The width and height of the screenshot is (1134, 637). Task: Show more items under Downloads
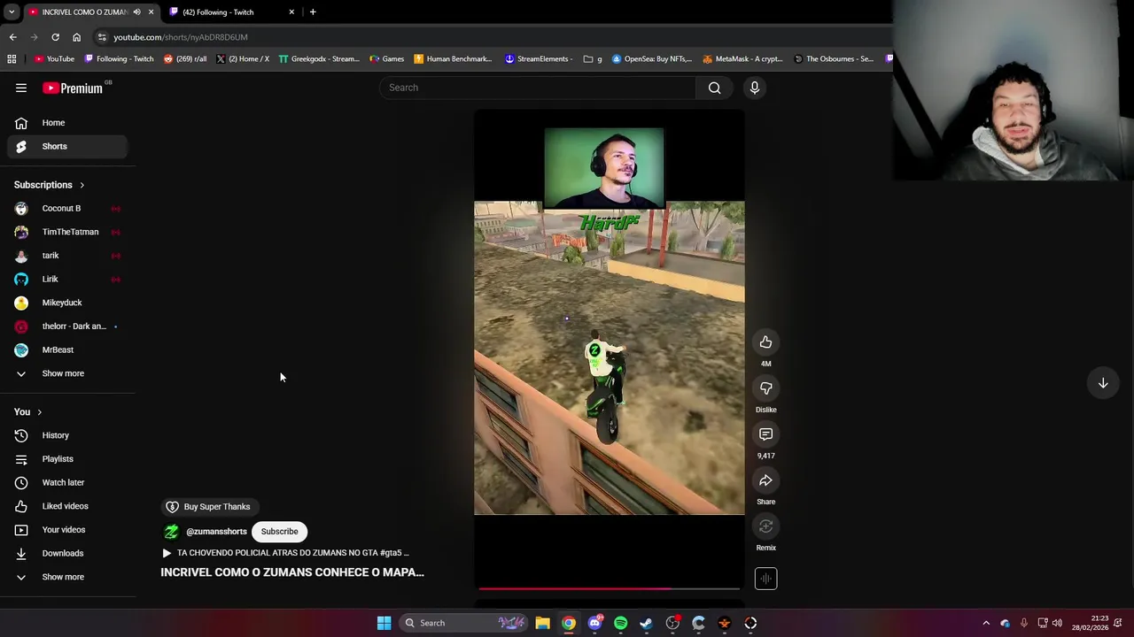click(67, 577)
